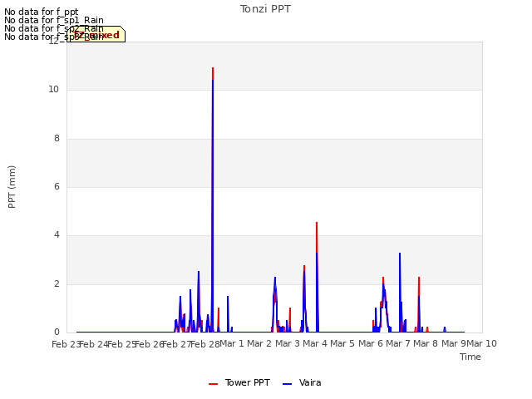Click the 'No data for f_ppt' message
532x399 pixels.
tap(41, 12)
